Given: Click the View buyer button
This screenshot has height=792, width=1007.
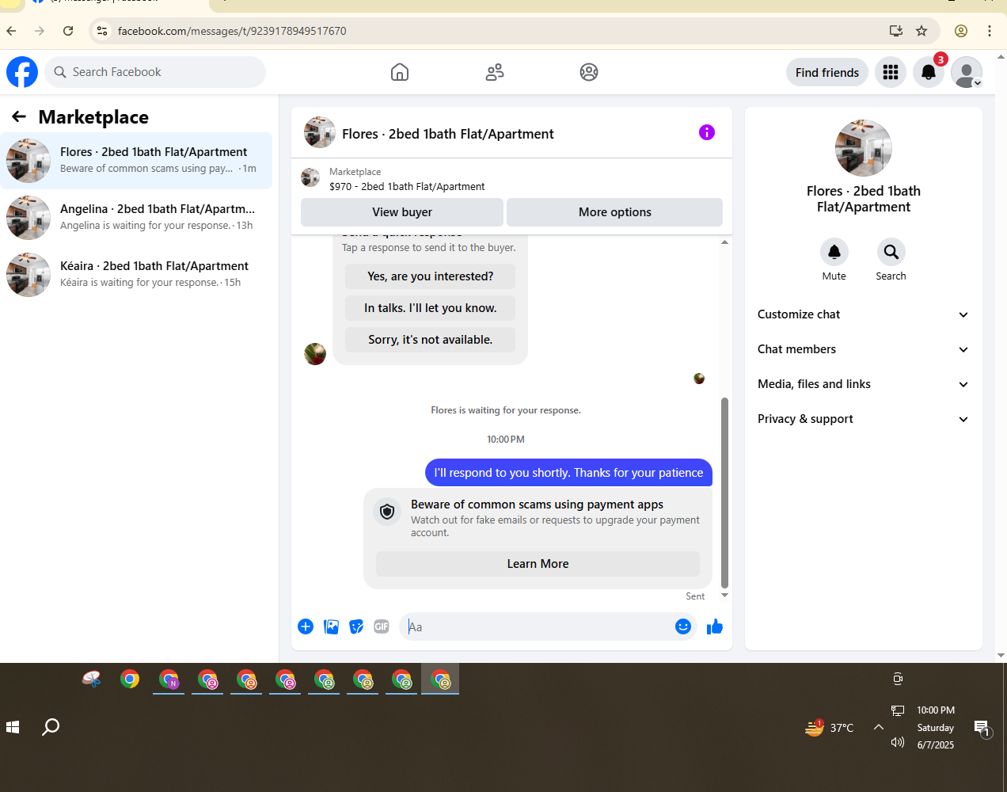Looking at the screenshot, I should point(402,212).
